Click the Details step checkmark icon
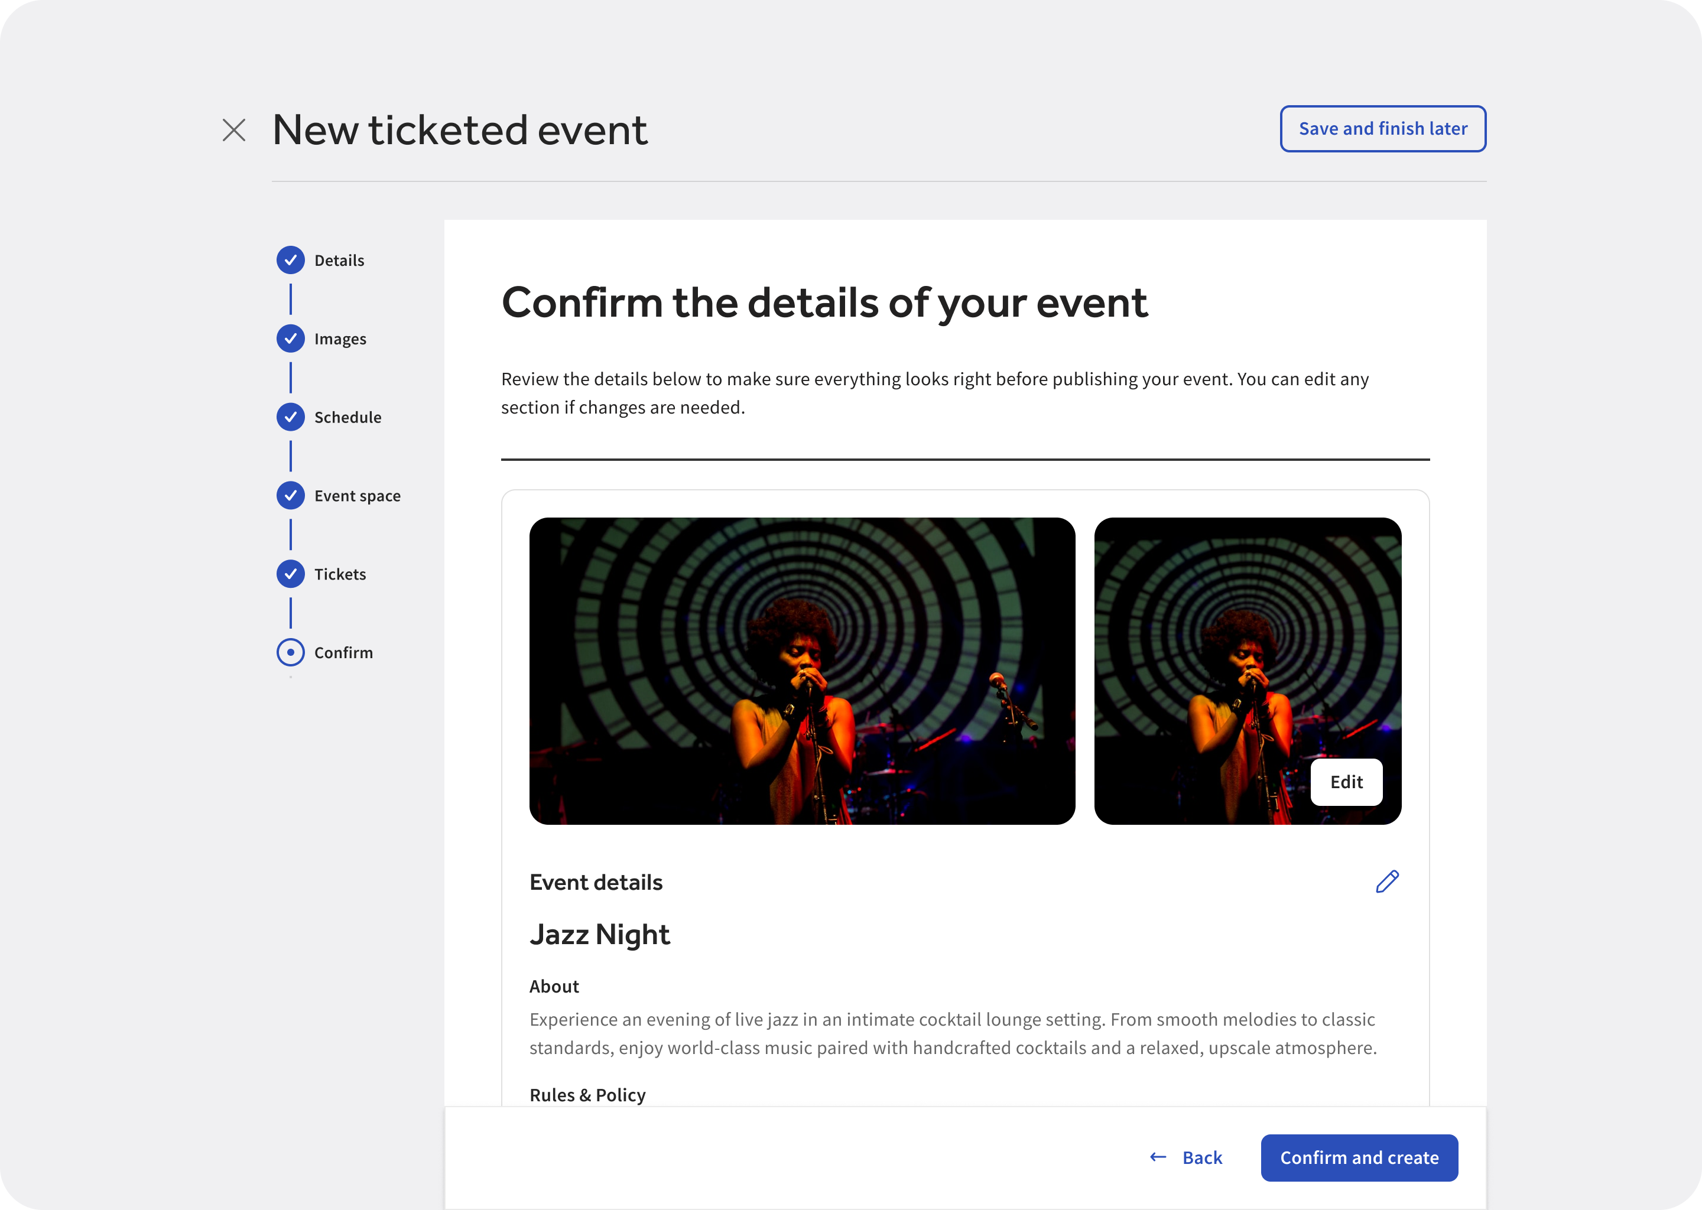The height and width of the screenshot is (1210, 1702). tap(290, 260)
